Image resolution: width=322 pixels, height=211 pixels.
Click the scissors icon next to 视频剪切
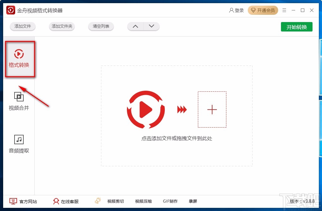coord(98,201)
